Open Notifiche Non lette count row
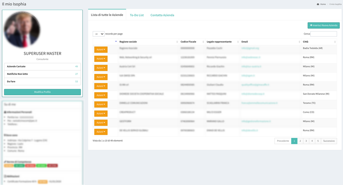This screenshot has width=343, height=185. click(42, 74)
